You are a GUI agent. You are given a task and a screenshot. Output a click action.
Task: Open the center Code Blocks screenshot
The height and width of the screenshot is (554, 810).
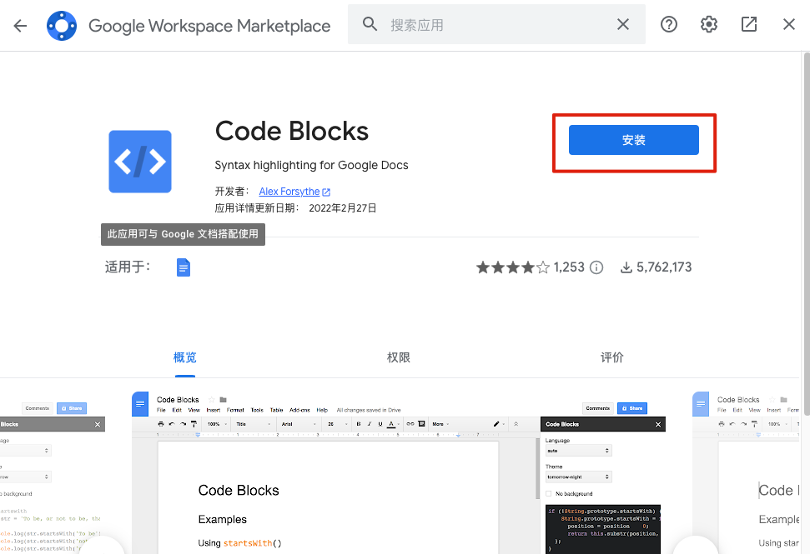(399, 472)
